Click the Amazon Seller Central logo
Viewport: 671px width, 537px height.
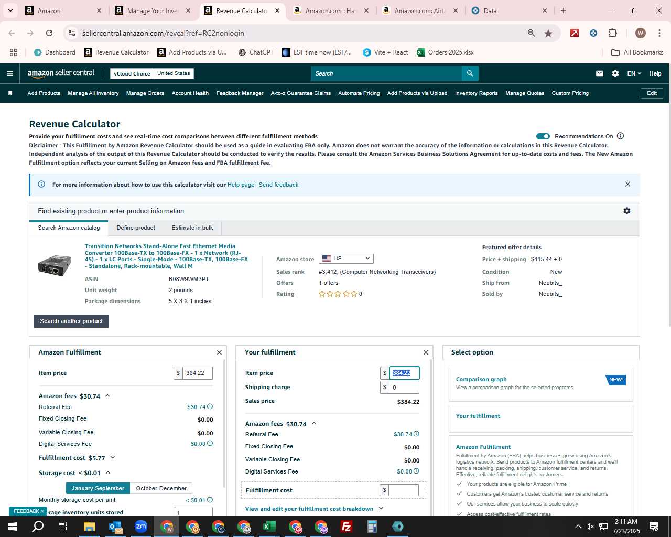(x=61, y=73)
